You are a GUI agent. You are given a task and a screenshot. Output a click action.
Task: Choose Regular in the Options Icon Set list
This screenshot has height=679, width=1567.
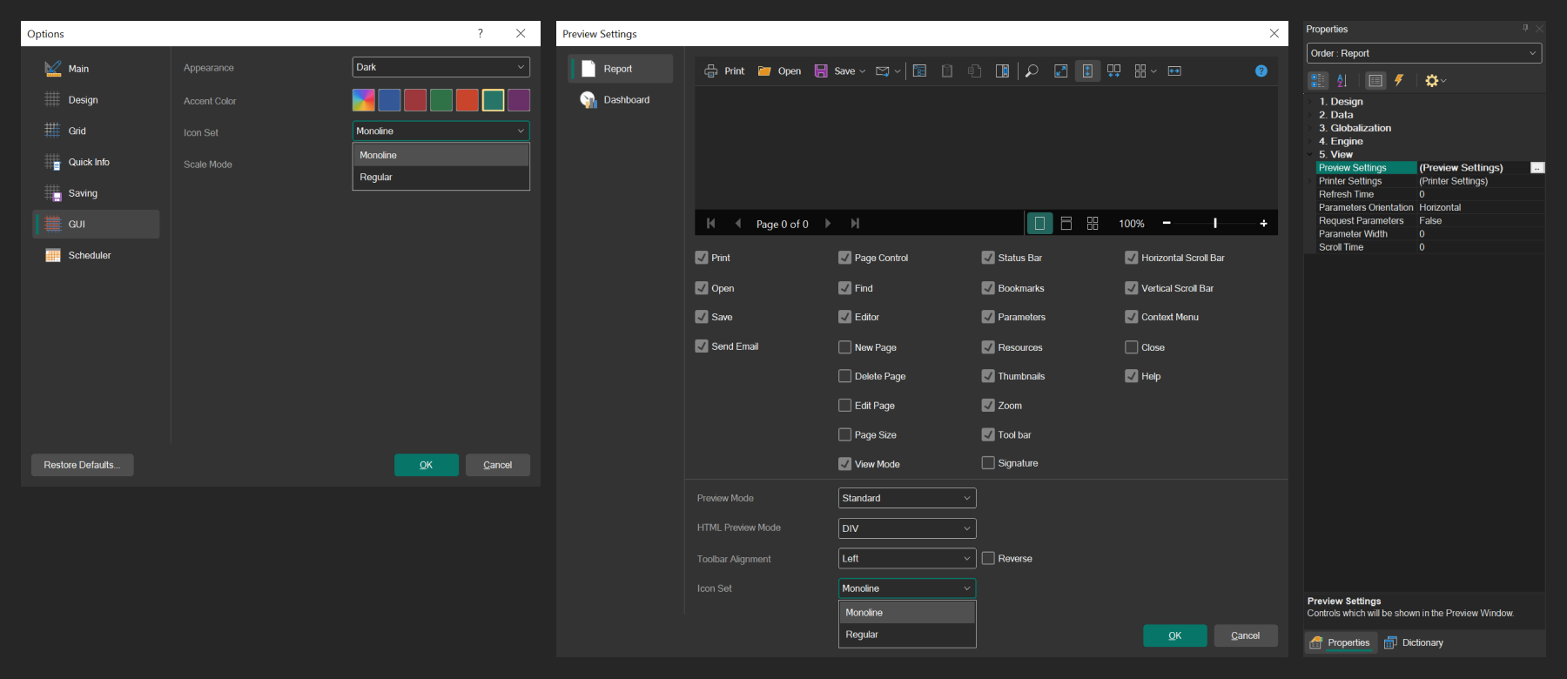[441, 177]
